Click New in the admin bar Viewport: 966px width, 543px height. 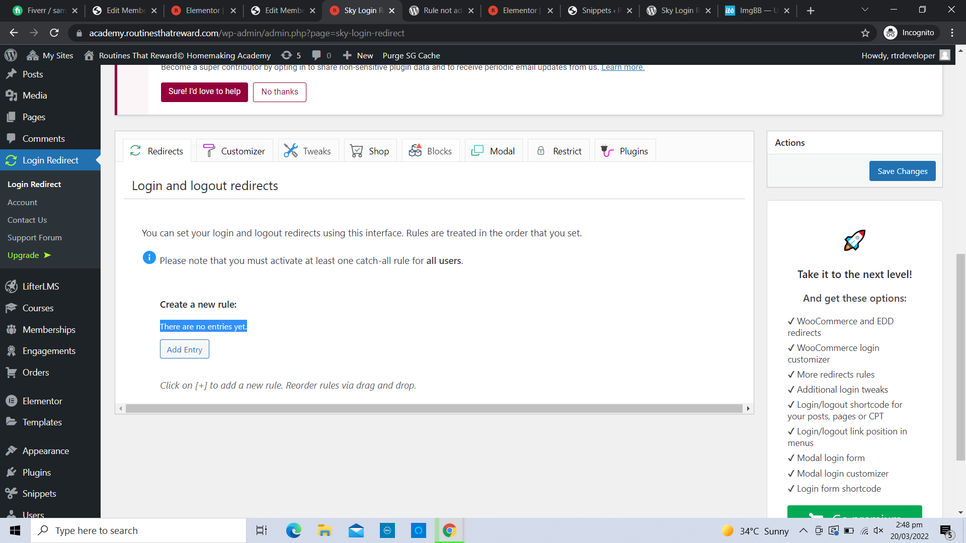point(358,55)
